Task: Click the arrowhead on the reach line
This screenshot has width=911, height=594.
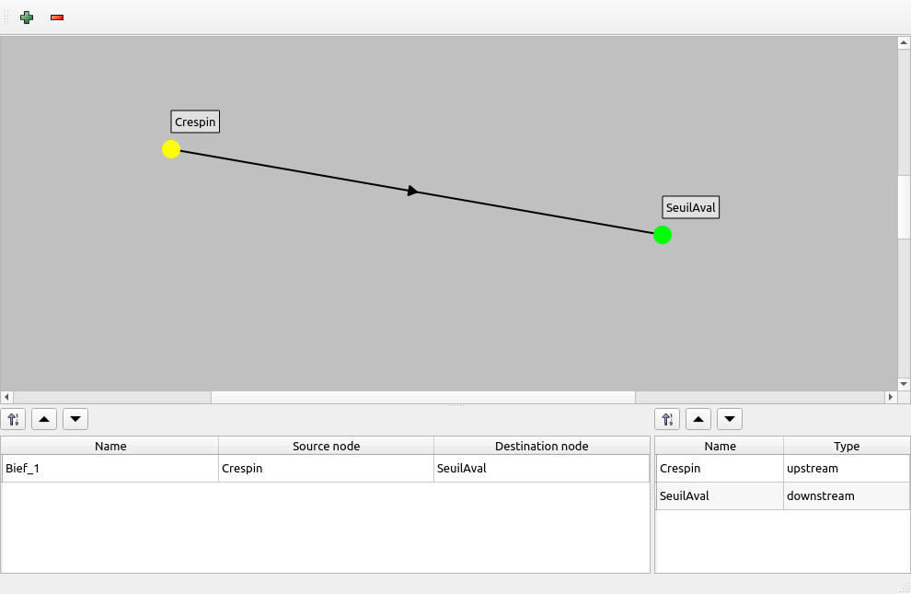Action: click(413, 191)
